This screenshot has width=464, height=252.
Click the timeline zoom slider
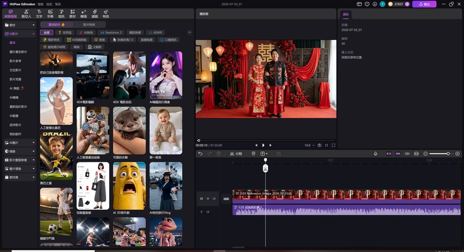(x=439, y=154)
